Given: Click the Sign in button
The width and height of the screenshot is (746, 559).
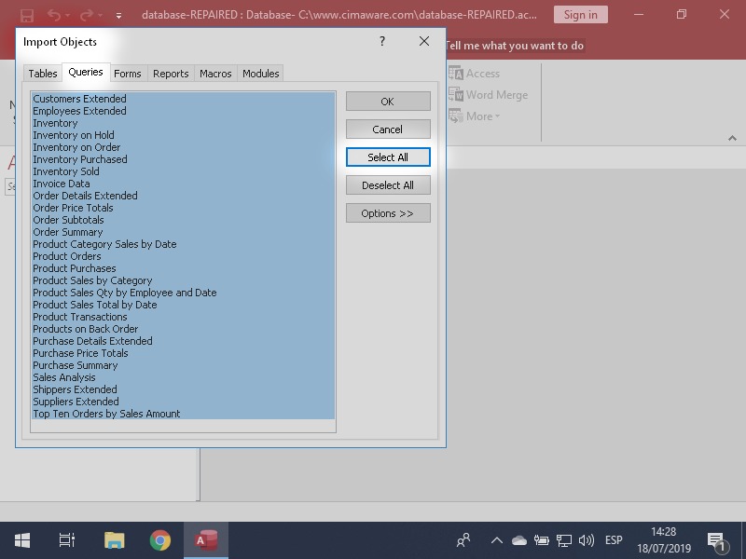Looking at the screenshot, I should tap(581, 15).
